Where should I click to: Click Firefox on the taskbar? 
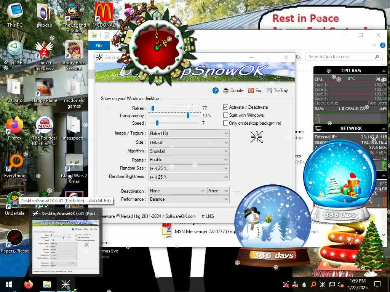click(28, 284)
